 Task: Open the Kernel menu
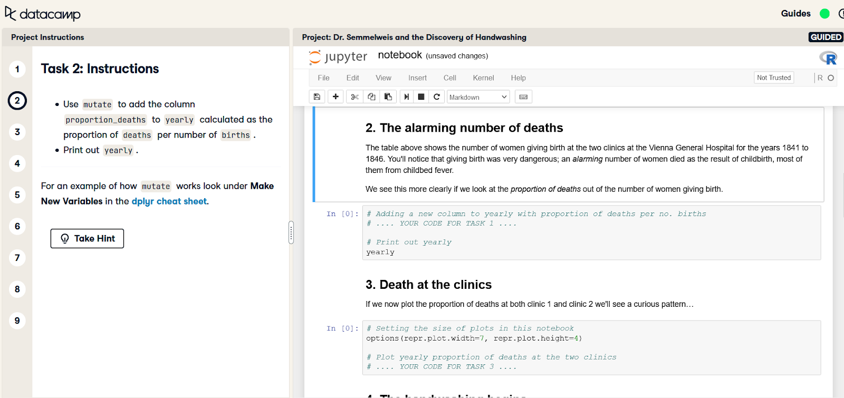(483, 78)
